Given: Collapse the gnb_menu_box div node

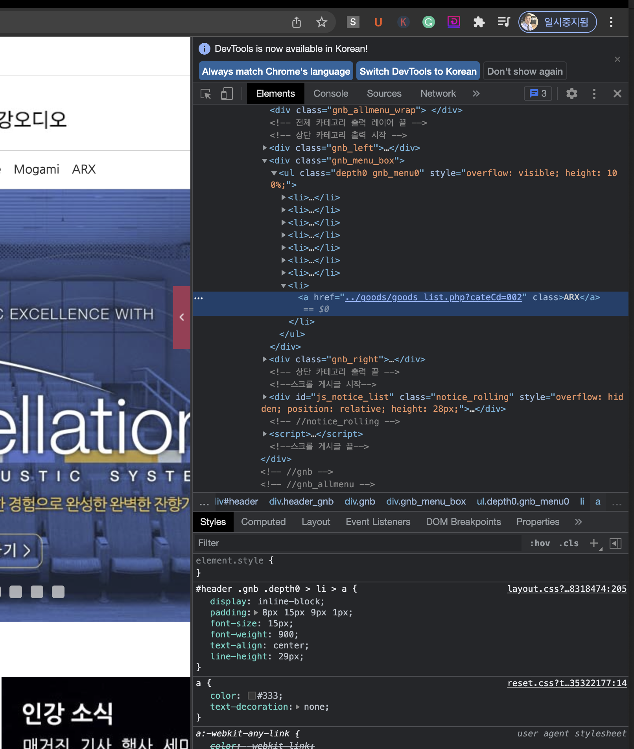Looking at the screenshot, I should [265, 161].
